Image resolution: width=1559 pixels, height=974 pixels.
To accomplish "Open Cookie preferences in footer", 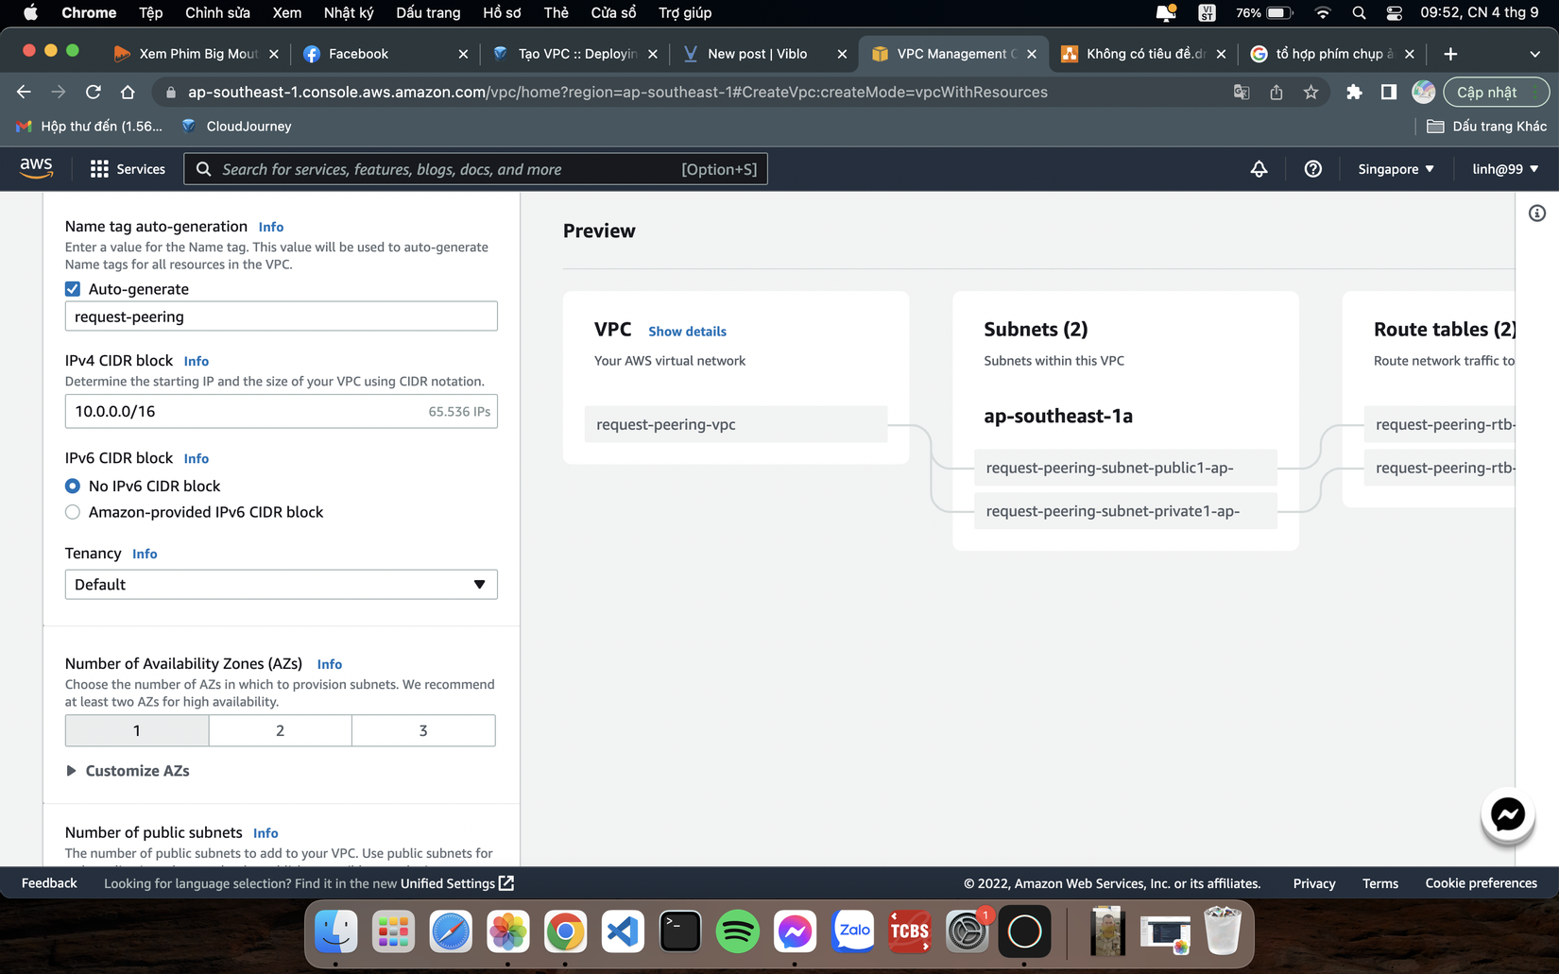I will pyautogui.click(x=1481, y=883).
